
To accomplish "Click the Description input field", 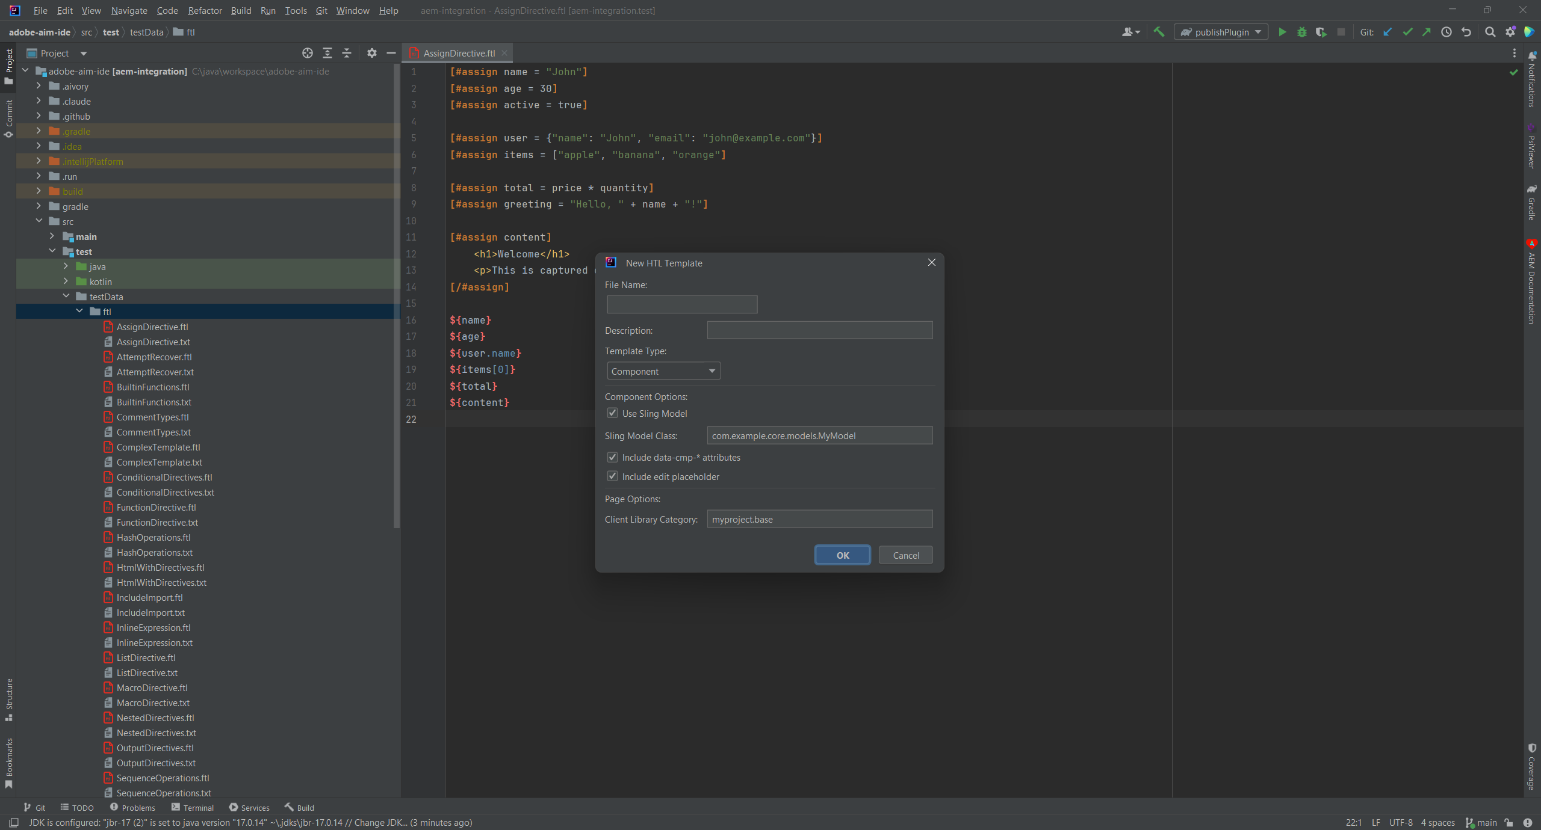I will (x=820, y=330).
